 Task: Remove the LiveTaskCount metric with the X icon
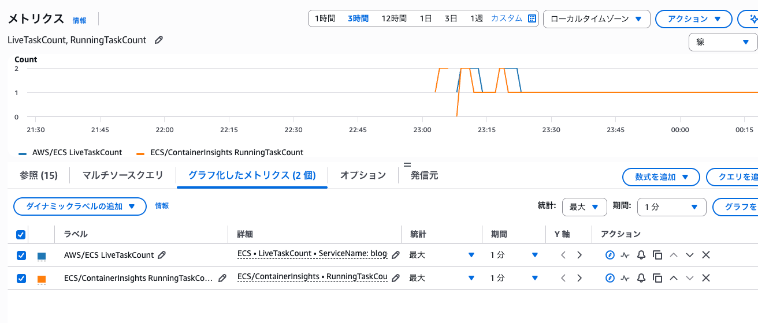tap(705, 255)
